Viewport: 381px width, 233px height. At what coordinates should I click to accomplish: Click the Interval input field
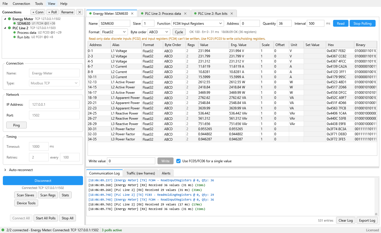pyautogui.click(x=316, y=24)
